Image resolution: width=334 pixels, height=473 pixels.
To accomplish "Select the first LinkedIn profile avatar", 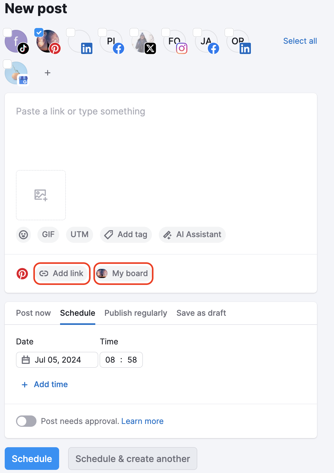I will coord(80,41).
